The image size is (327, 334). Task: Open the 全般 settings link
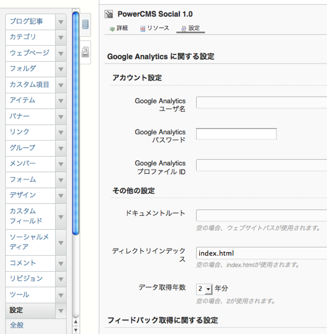(x=17, y=325)
